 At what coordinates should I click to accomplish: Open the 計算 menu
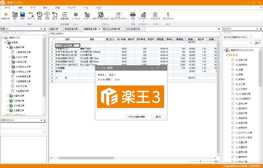(x=58, y=7)
